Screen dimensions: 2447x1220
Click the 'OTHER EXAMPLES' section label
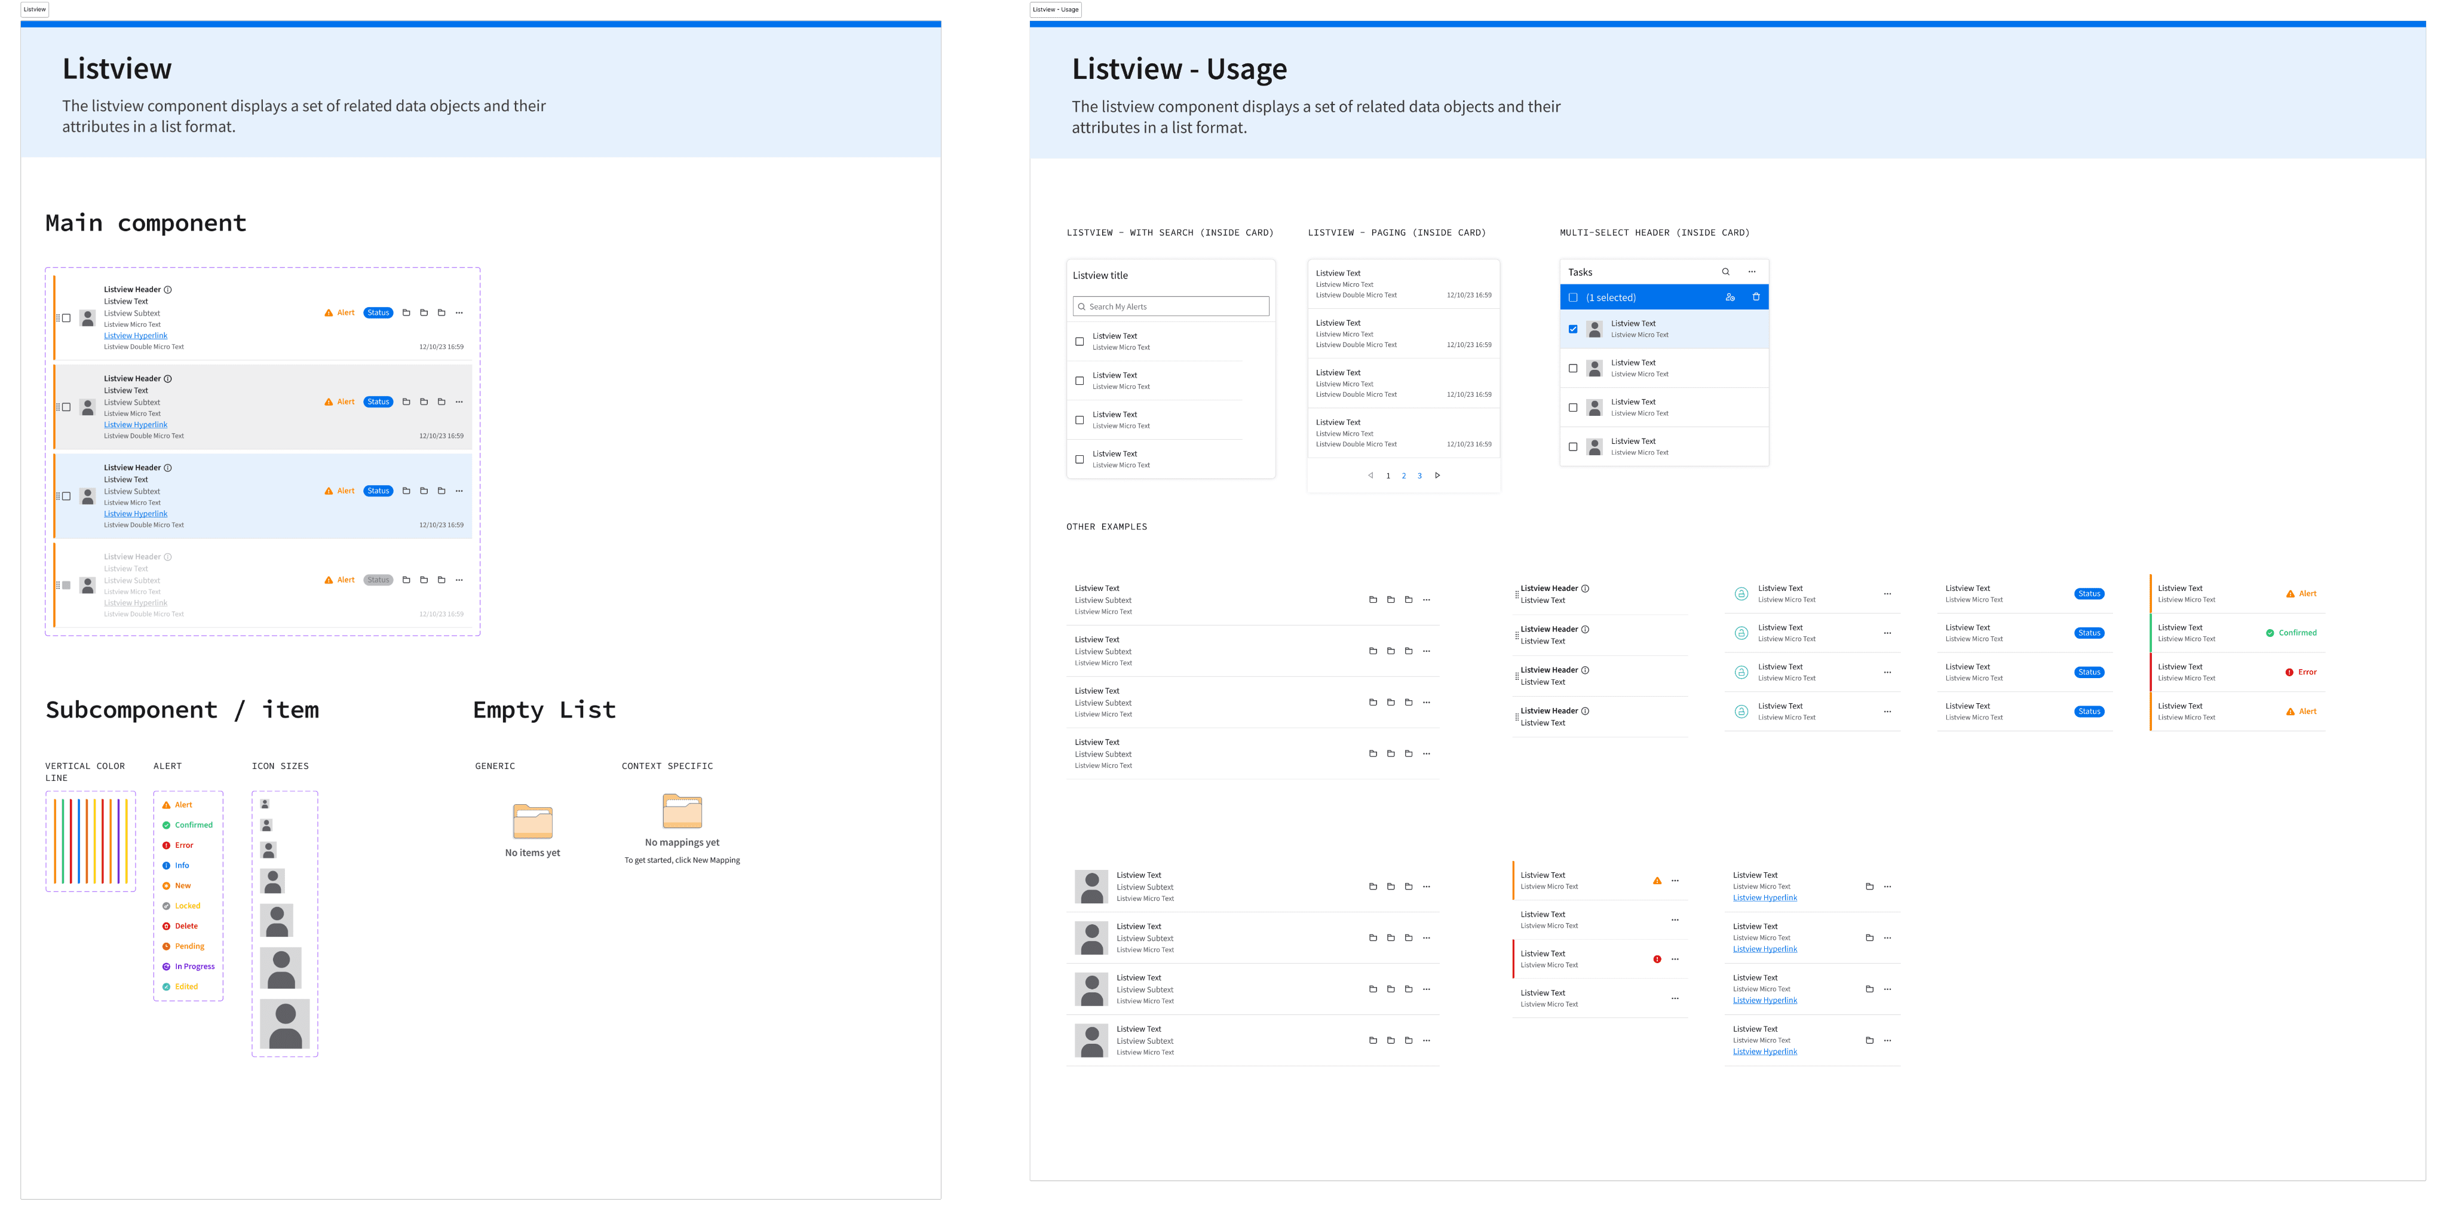1106,526
